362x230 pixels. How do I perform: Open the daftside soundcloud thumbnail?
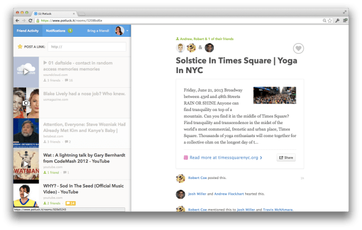tap(26, 72)
